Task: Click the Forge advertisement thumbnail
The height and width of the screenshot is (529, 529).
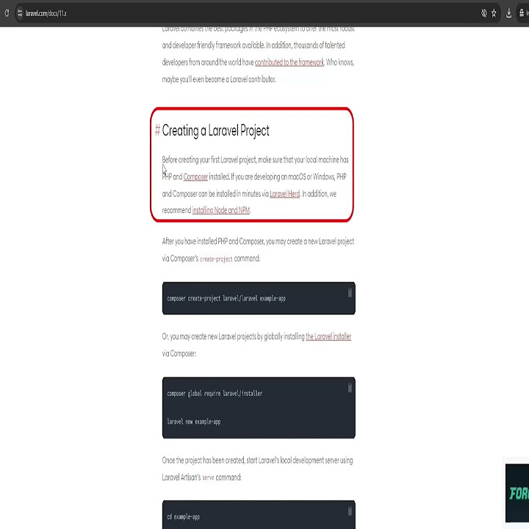Action: tap(517, 493)
